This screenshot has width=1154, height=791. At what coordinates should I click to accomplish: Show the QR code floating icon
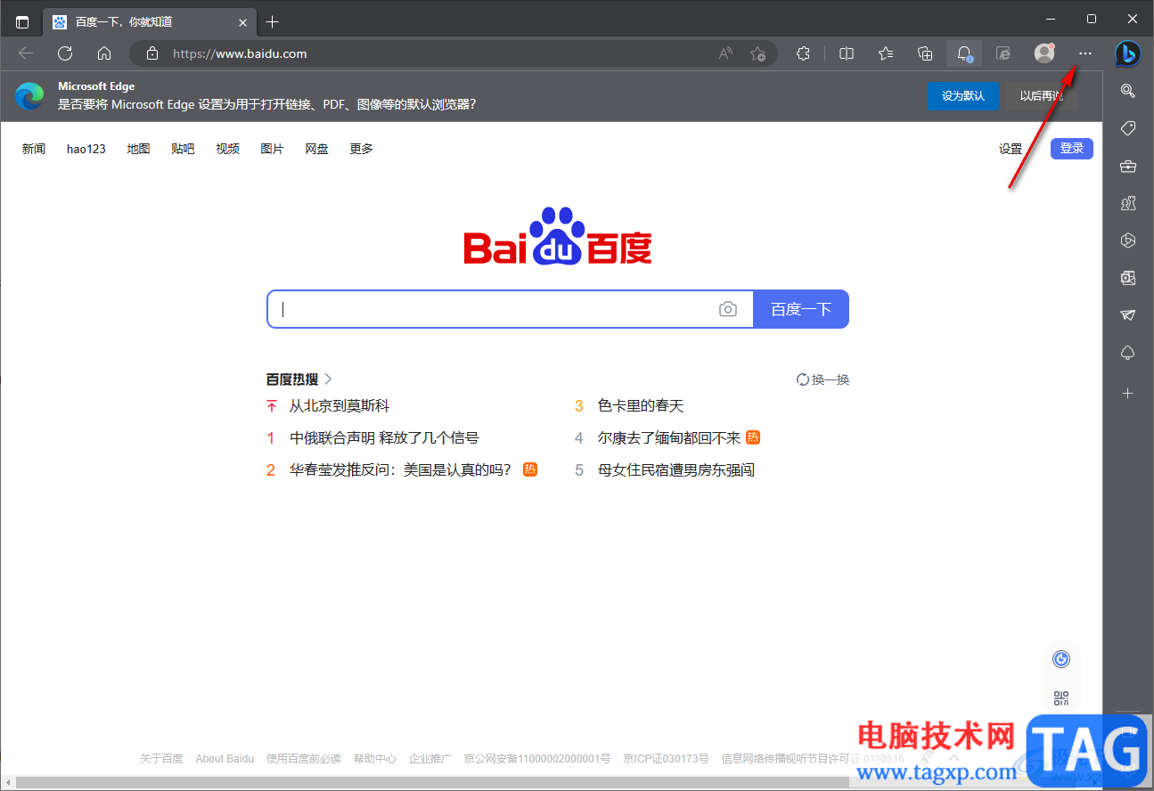(x=1060, y=698)
